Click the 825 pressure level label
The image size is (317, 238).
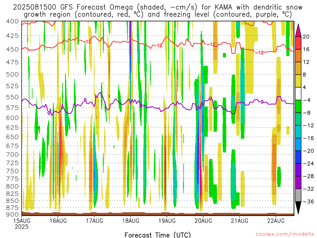click(12, 194)
